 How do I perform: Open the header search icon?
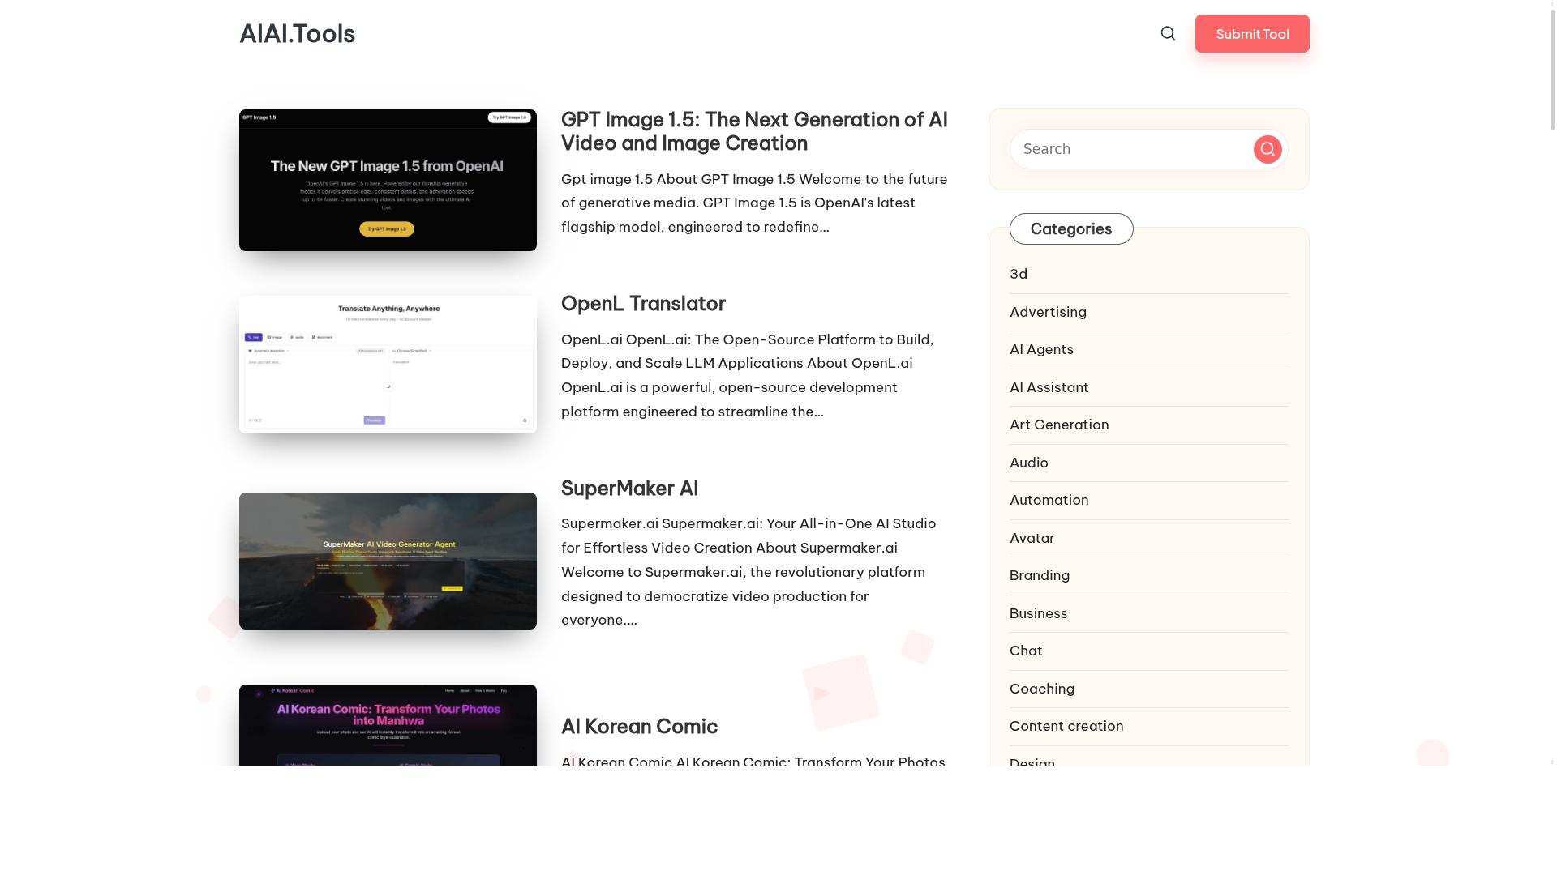(x=1168, y=33)
